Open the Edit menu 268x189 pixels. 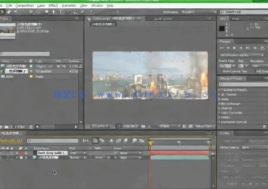(9, 6)
